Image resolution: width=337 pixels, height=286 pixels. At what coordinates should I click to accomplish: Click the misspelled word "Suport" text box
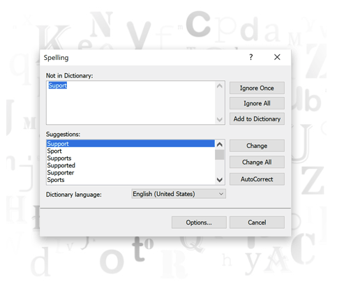(x=135, y=103)
